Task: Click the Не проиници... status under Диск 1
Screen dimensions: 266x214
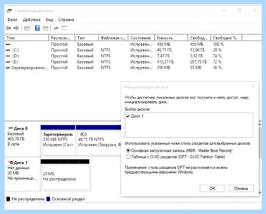Action: (x=22, y=178)
